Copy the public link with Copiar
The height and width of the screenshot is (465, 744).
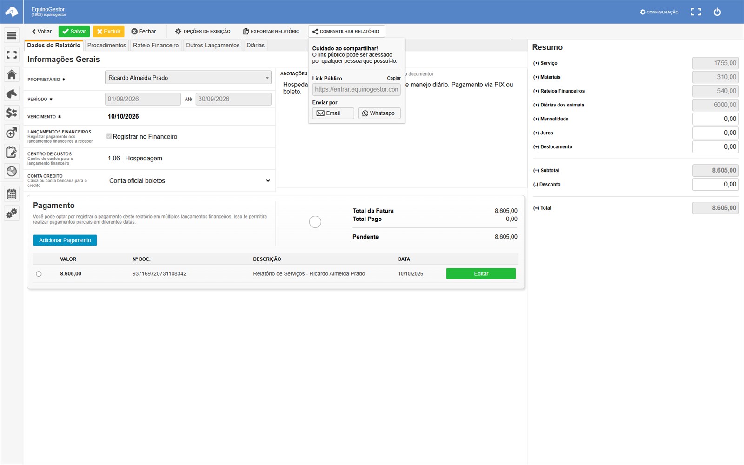(x=393, y=78)
